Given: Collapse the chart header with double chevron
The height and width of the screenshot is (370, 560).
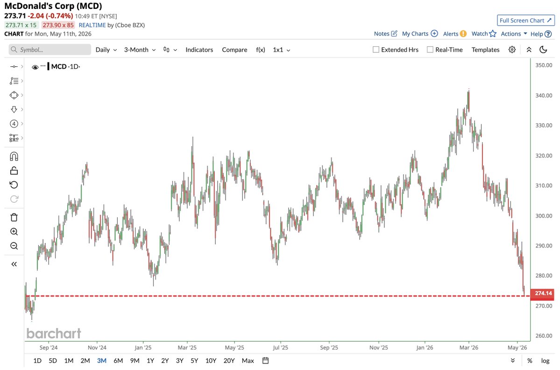Looking at the screenshot, I should [x=529, y=50].
